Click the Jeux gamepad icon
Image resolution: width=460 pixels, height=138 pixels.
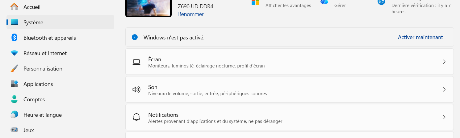[x=14, y=130]
